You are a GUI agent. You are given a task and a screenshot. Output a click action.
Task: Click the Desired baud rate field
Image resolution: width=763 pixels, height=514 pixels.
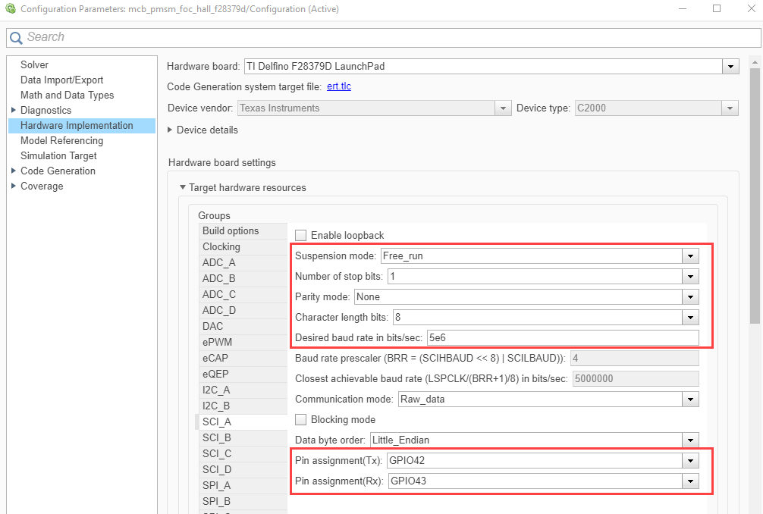(562, 338)
